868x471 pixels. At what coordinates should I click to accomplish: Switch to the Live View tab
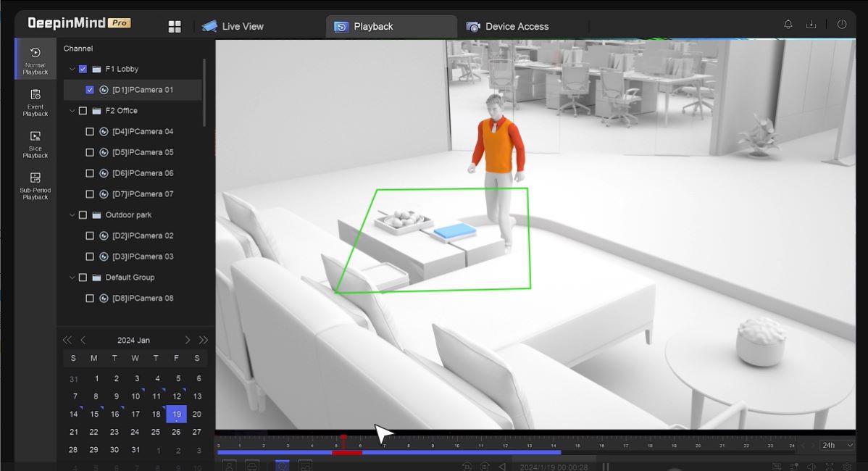click(233, 27)
